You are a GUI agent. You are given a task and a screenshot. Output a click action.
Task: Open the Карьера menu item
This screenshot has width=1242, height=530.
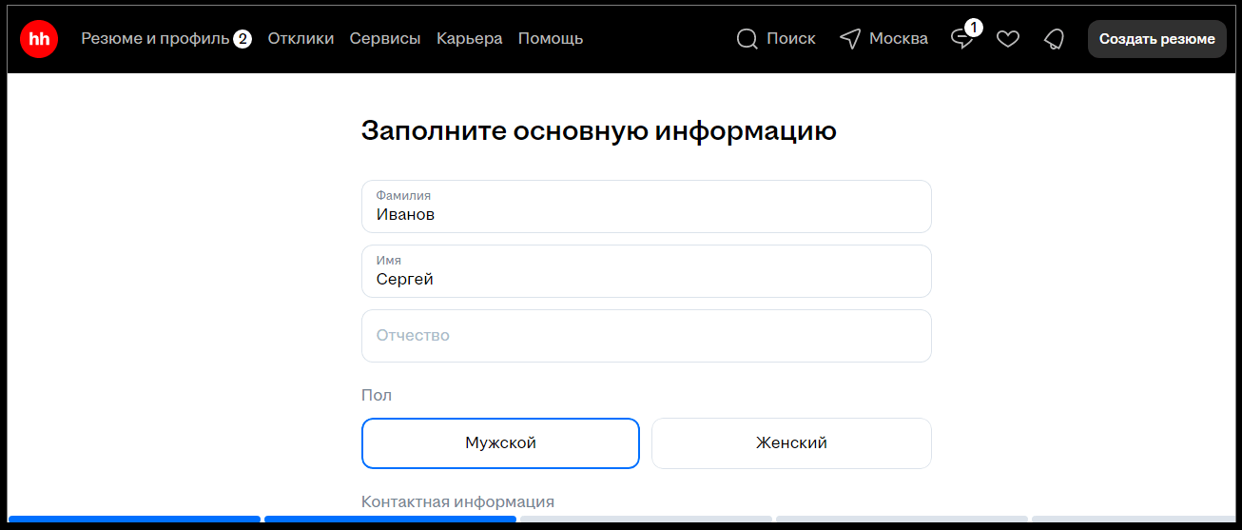pos(470,39)
